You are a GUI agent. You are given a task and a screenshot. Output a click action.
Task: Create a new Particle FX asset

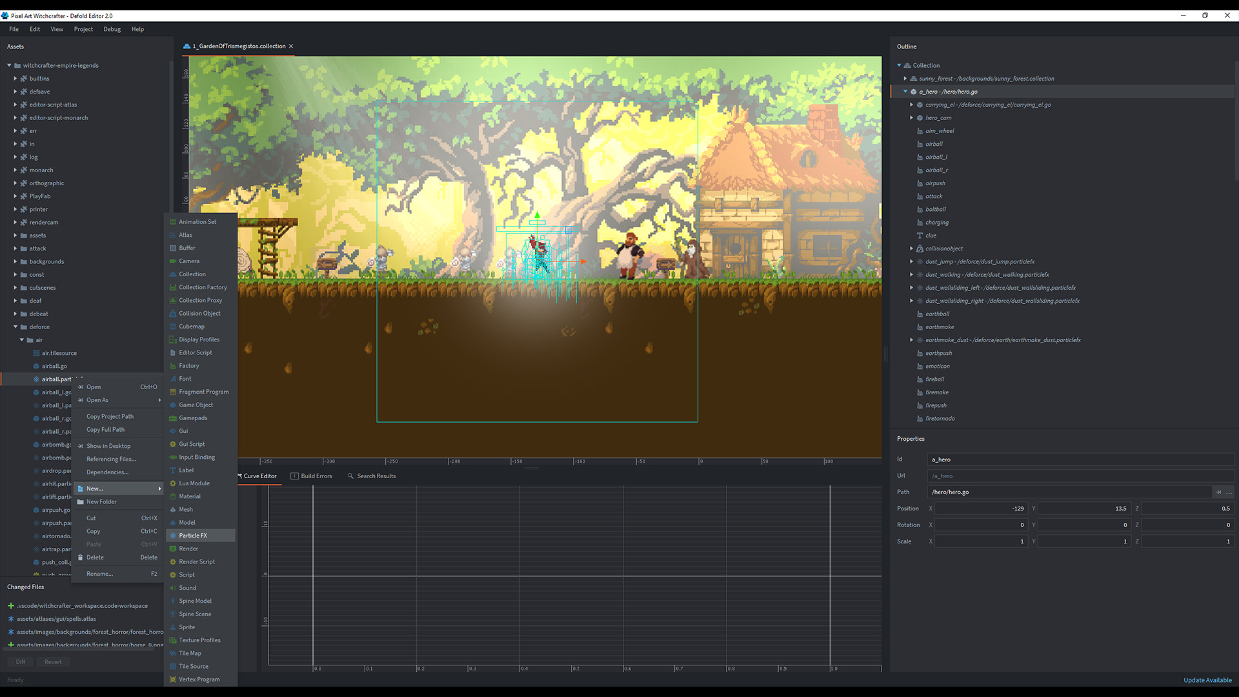click(x=192, y=535)
